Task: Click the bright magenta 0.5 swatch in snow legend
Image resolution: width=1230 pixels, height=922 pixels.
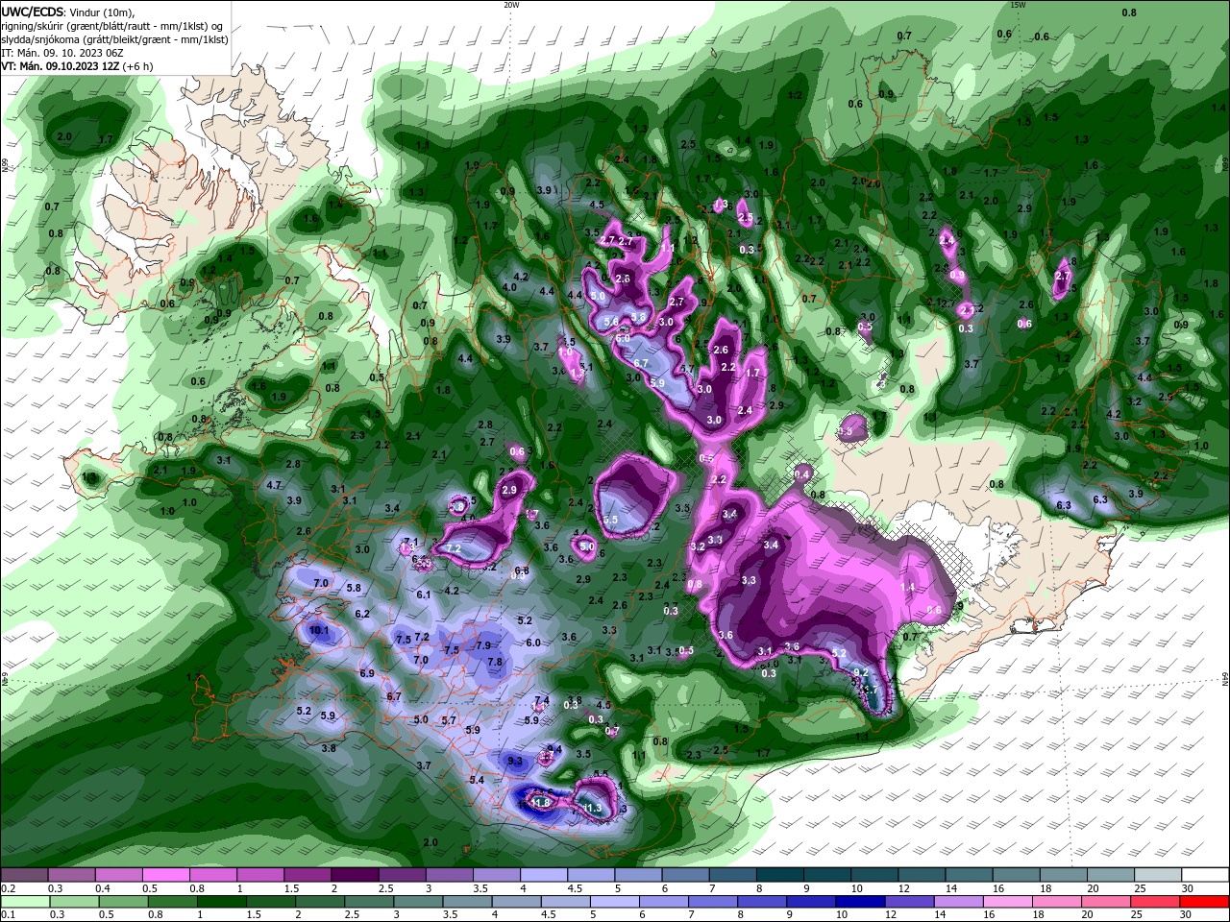Action: click(165, 874)
